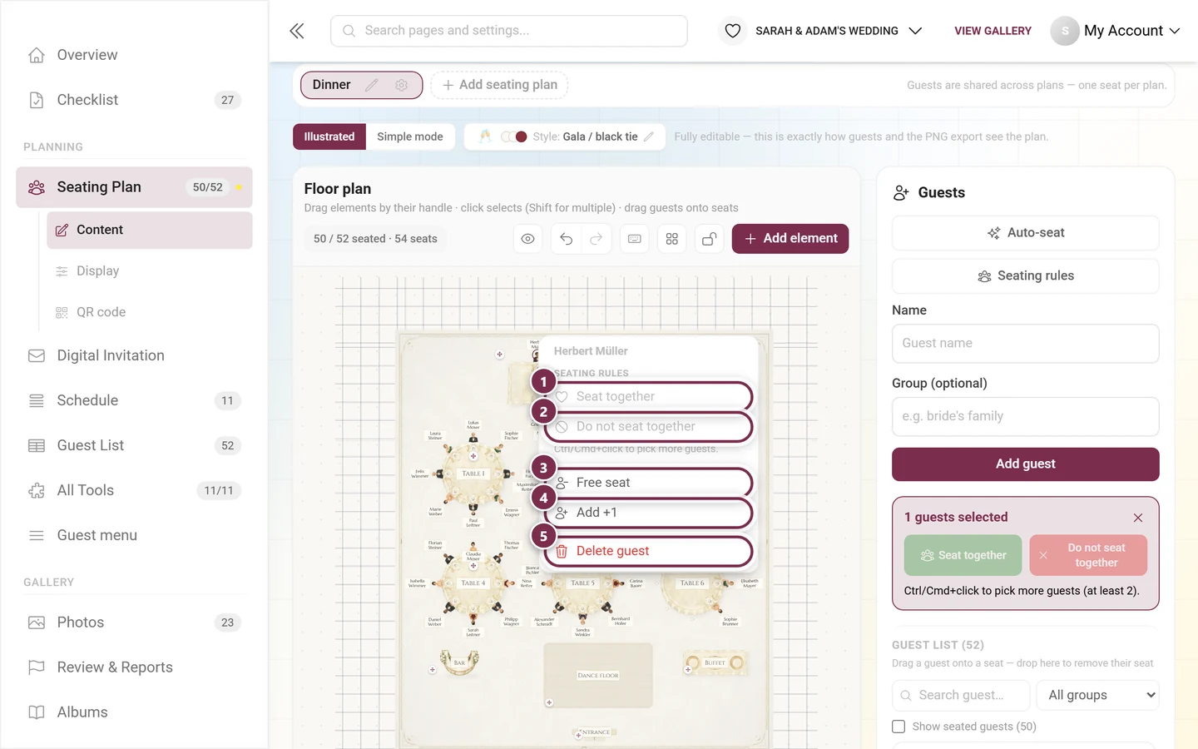Open Dinner plan settings via the gear icon

pyautogui.click(x=402, y=85)
